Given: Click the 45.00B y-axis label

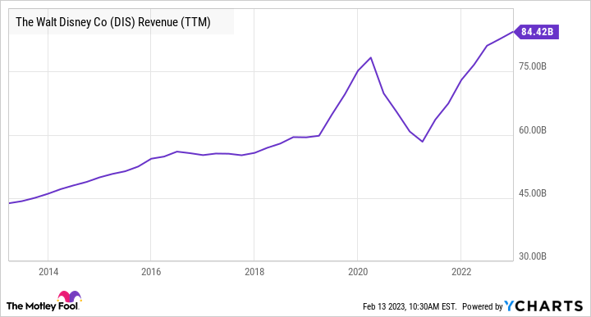Looking at the screenshot, I should pyautogui.click(x=532, y=193).
